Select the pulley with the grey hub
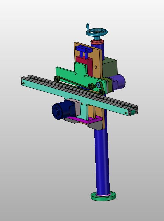Viewport: 164px width, 221px height. pos(99,85)
